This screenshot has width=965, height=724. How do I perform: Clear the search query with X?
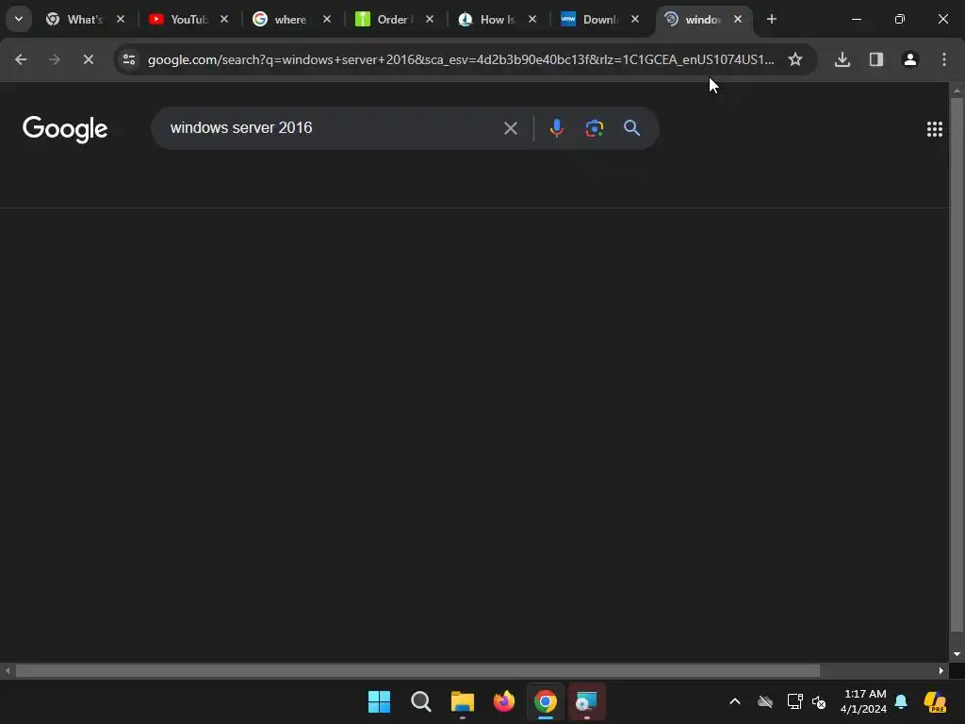point(511,128)
